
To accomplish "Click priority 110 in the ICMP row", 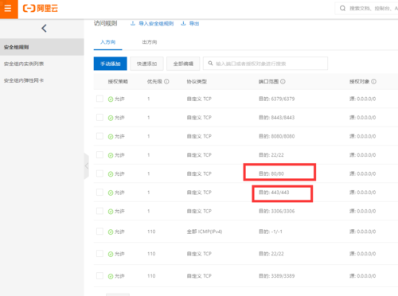I will click(x=151, y=232).
